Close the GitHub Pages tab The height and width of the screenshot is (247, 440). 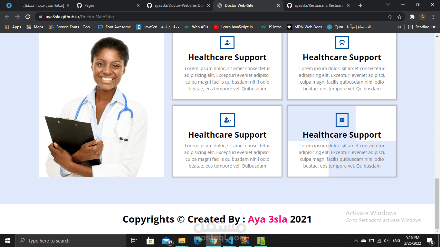138,5
